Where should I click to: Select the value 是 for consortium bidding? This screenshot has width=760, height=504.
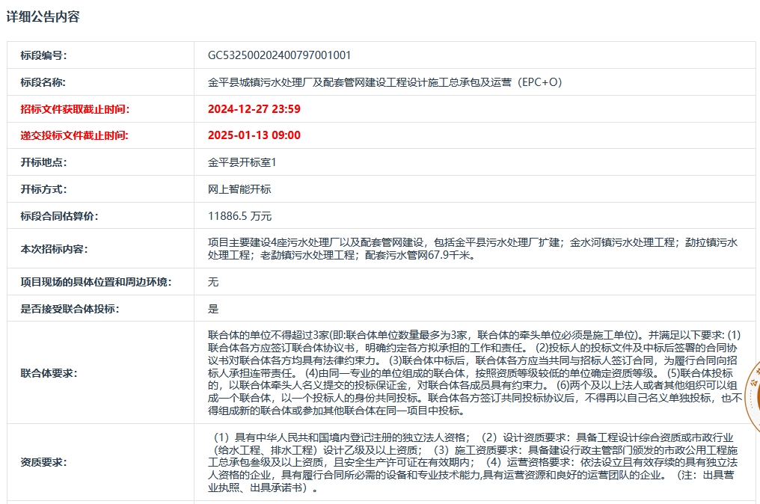click(213, 309)
